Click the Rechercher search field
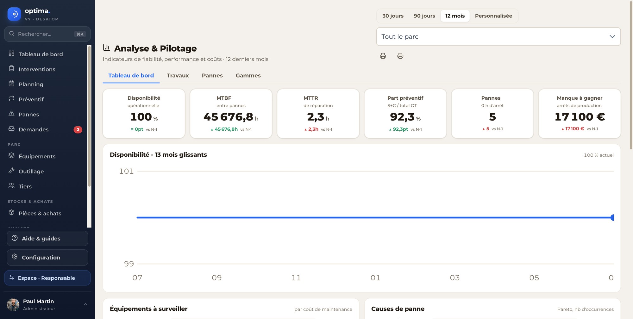633x319 pixels. 47,34
